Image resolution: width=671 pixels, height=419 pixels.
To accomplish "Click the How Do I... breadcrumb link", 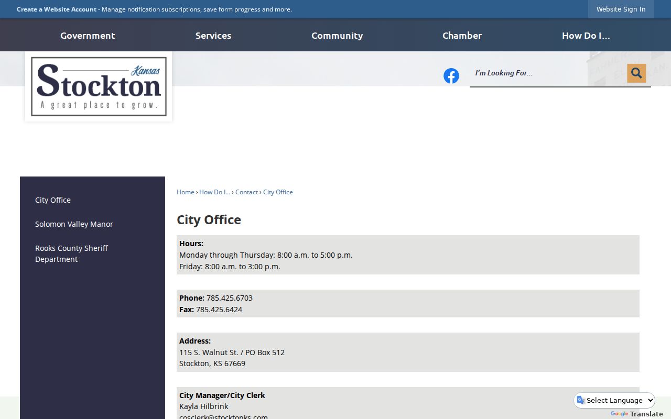I will click(x=214, y=192).
